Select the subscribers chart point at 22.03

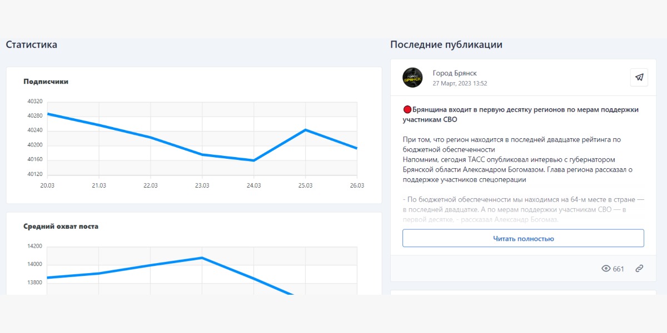151,138
